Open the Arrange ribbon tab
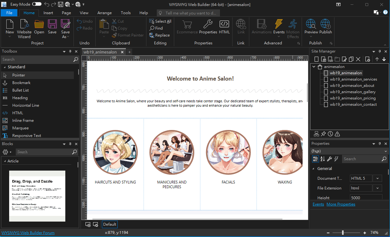This screenshot has width=390, height=237. (104, 13)
